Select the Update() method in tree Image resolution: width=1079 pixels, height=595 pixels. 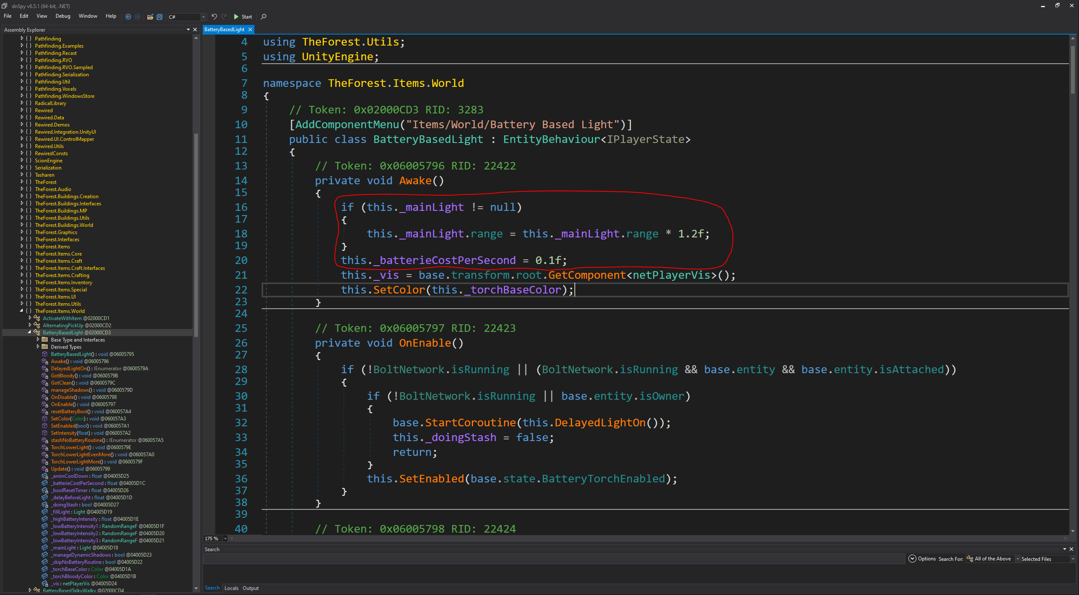pyautogui.click(x=59, y=468)
